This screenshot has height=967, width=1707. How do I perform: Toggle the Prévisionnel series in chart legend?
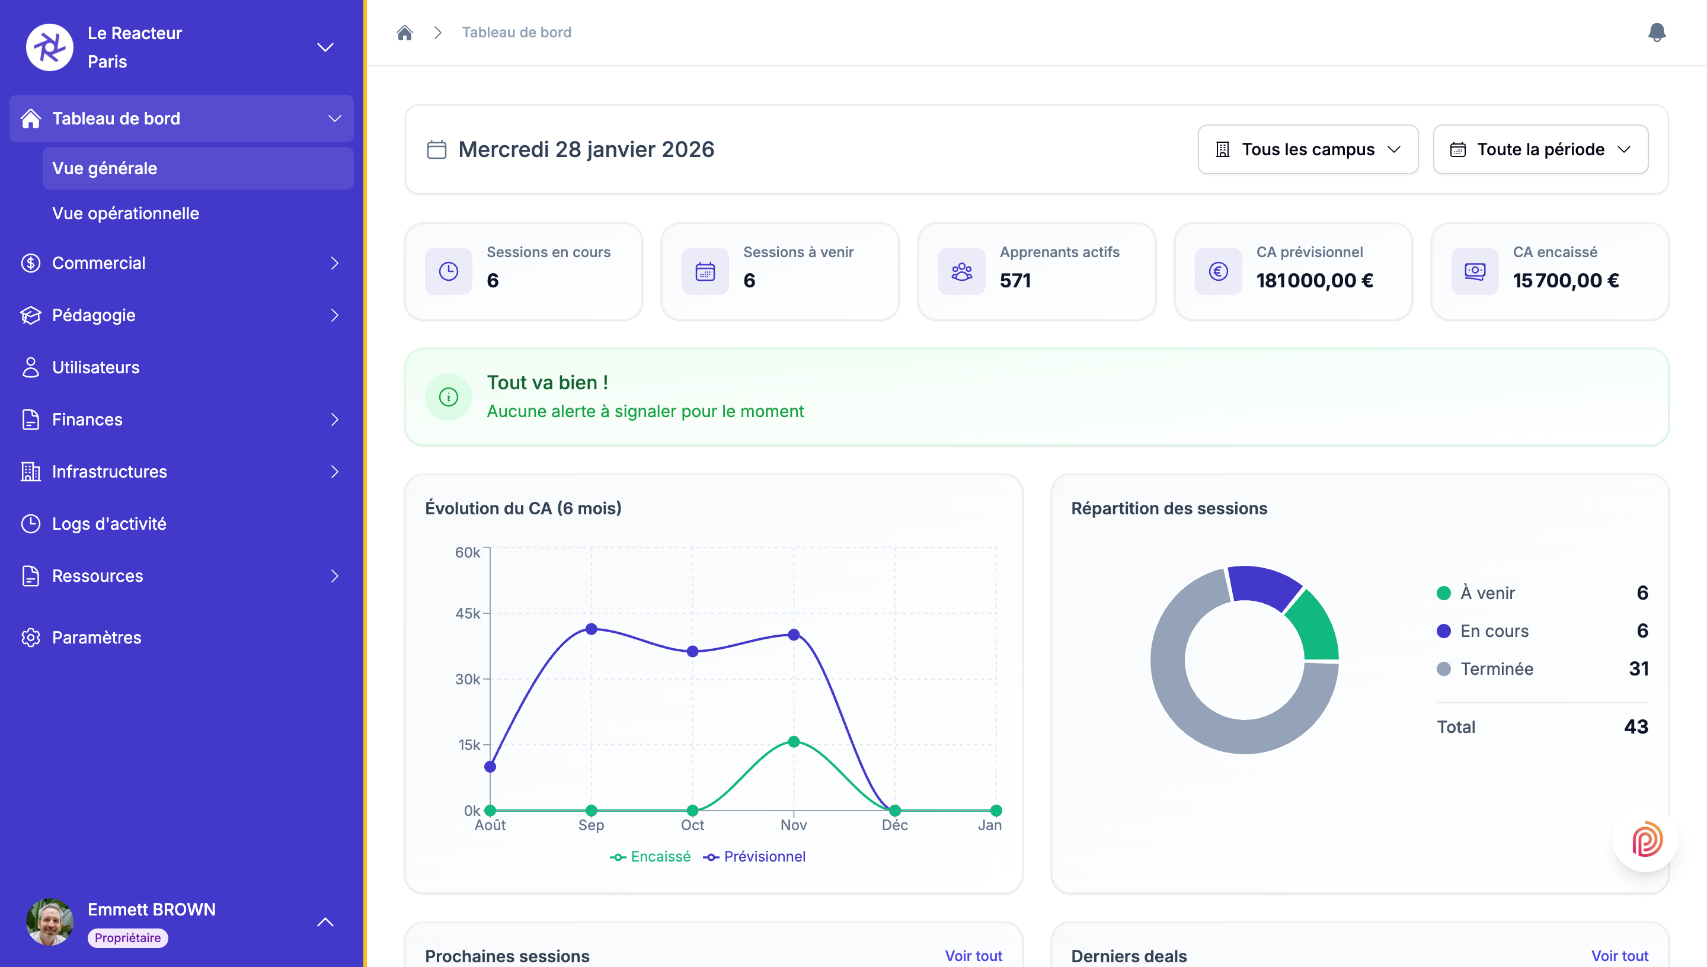[x=756, y=856]
